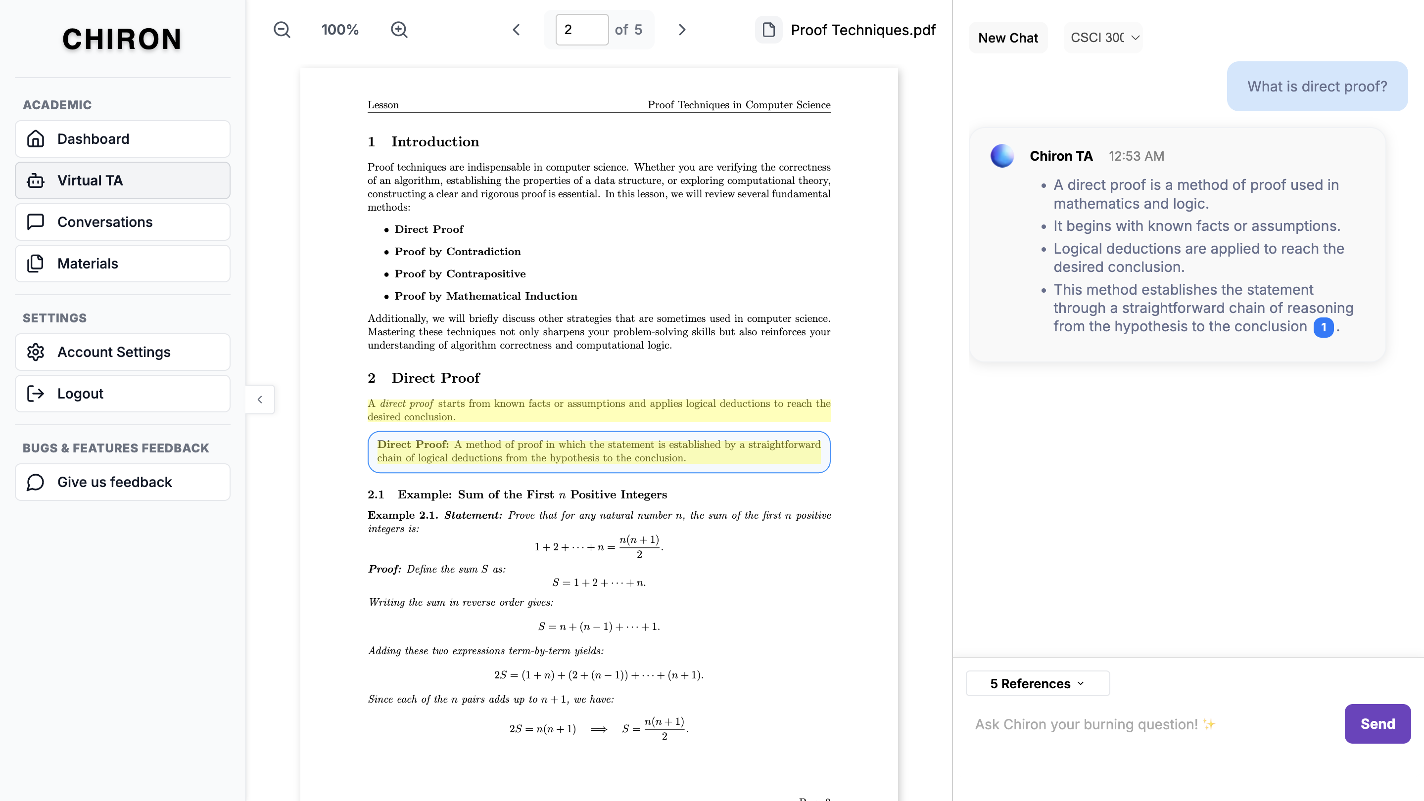
Task: Open citation reference badge 1
Action: [x=1324, y=327]
